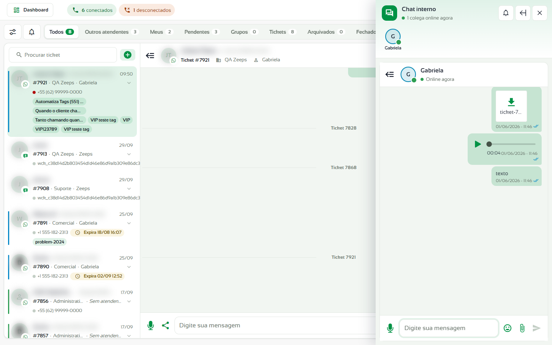Select the Arquivados tab
This screenshot has height=345, width=552.
326,32
